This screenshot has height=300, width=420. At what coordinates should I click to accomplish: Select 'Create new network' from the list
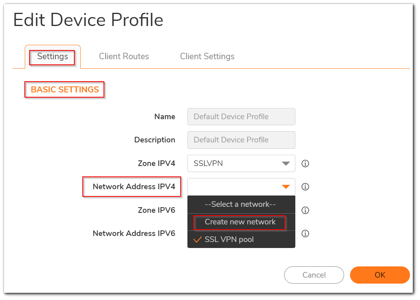[x=240, y=222]
